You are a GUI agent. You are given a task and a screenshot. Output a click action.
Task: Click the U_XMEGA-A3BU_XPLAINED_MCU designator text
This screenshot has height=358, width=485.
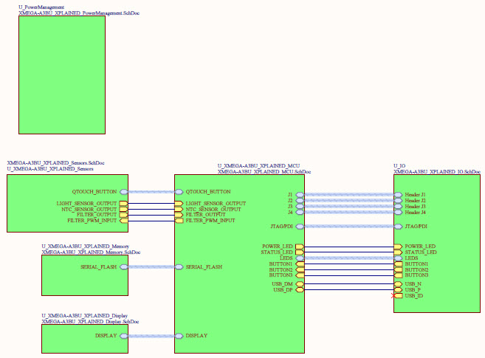(x=258, y=166)
